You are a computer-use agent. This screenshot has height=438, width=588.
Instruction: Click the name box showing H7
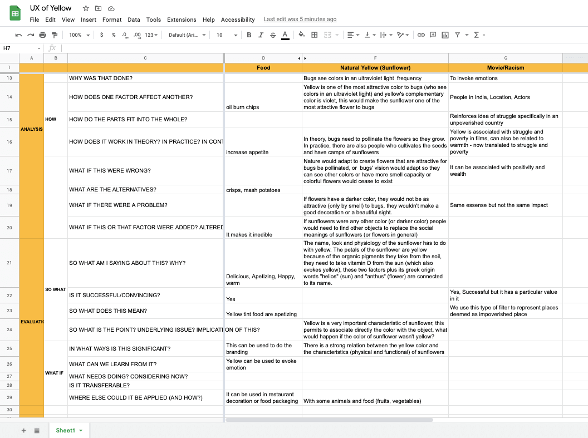point(21,48)
